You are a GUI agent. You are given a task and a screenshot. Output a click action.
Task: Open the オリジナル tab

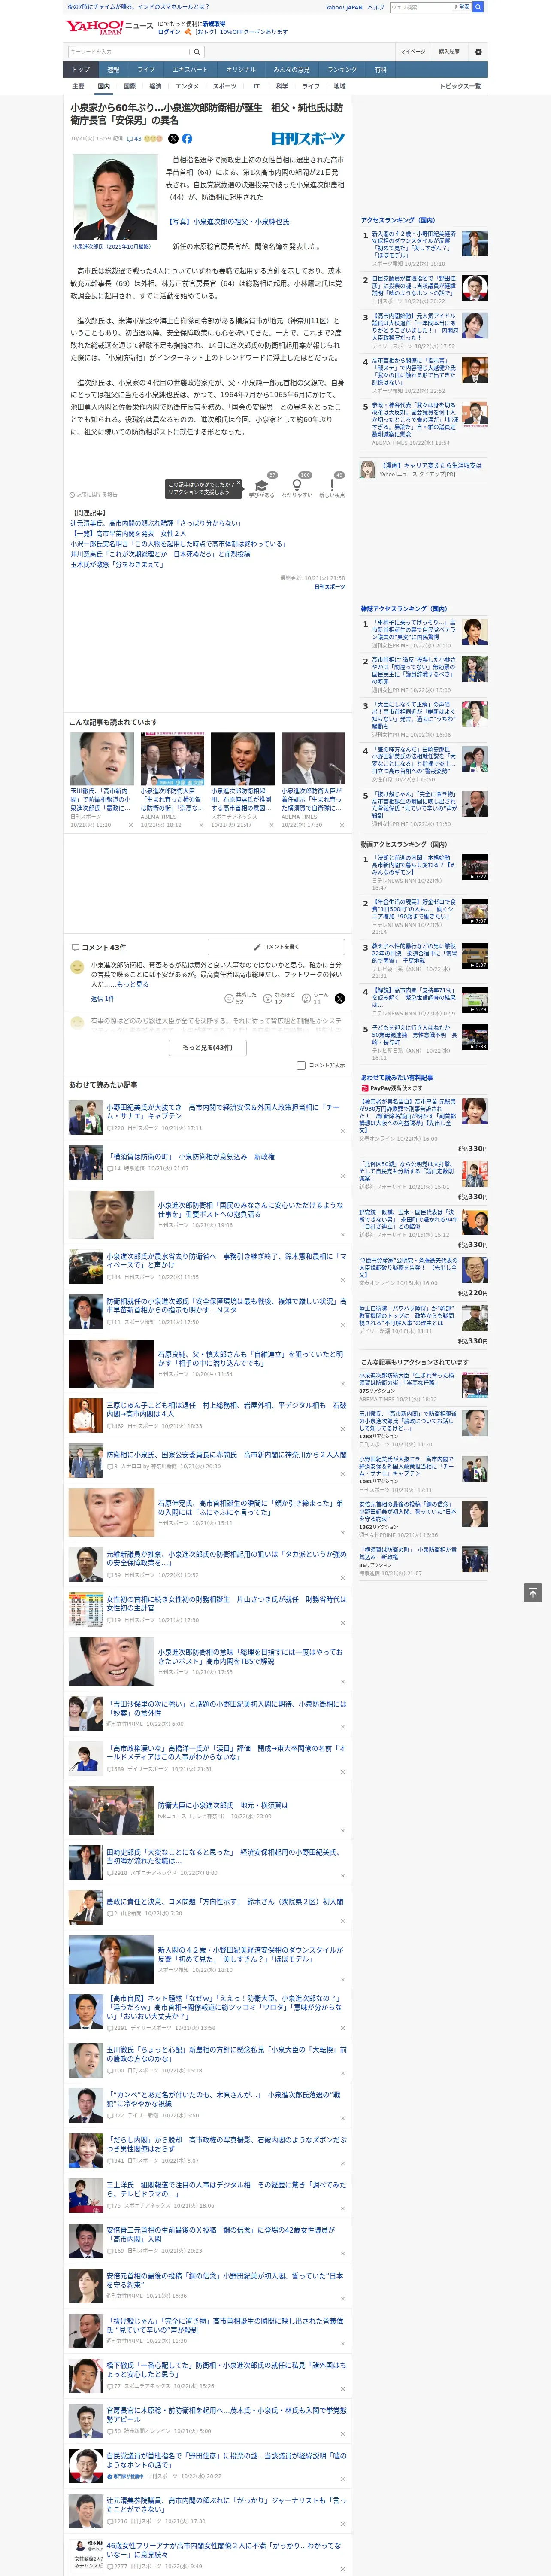(x=241, y=70)
